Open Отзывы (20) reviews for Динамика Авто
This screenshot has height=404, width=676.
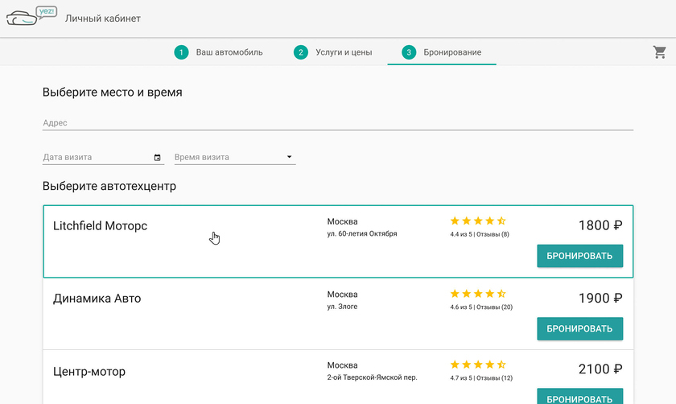tap(494, 307)
